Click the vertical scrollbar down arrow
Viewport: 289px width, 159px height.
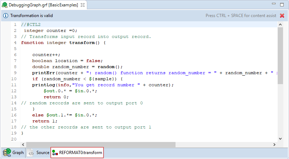[280, 139]
